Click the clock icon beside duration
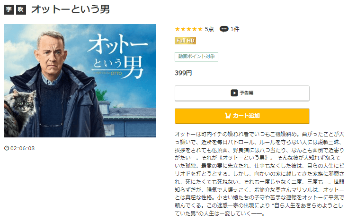The image size is (348, 221). (x=7, y=148)
